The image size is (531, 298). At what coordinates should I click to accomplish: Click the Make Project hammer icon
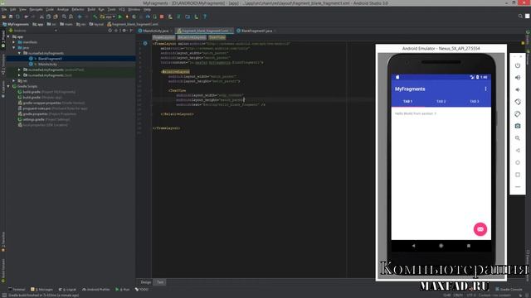click(x=95, y=17)
